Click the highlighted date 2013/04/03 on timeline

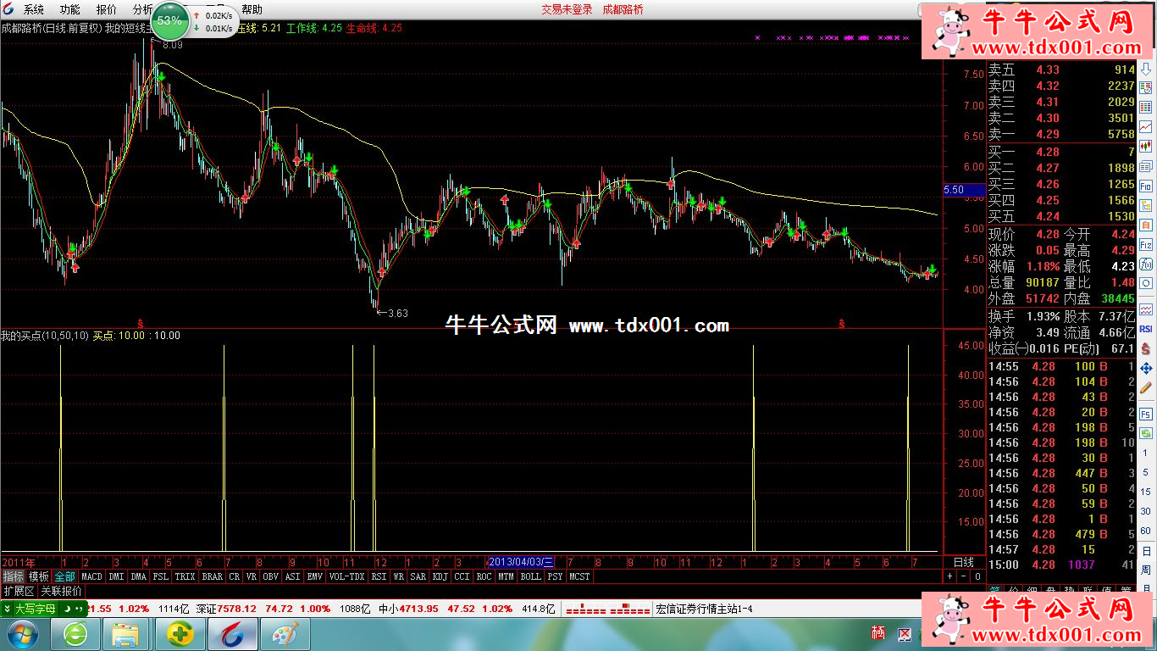pos(521,562)
